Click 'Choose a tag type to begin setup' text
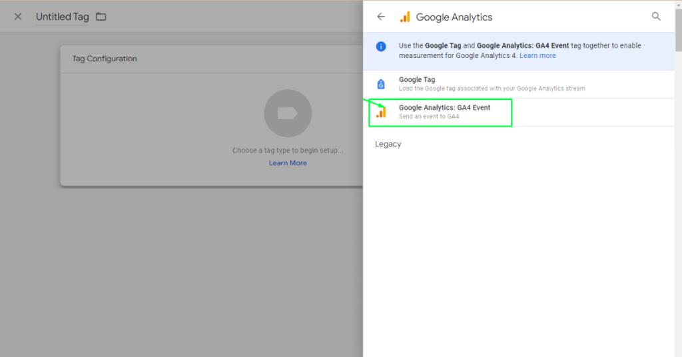The height and width of the screenshot is (357, 682). point(288,151)
